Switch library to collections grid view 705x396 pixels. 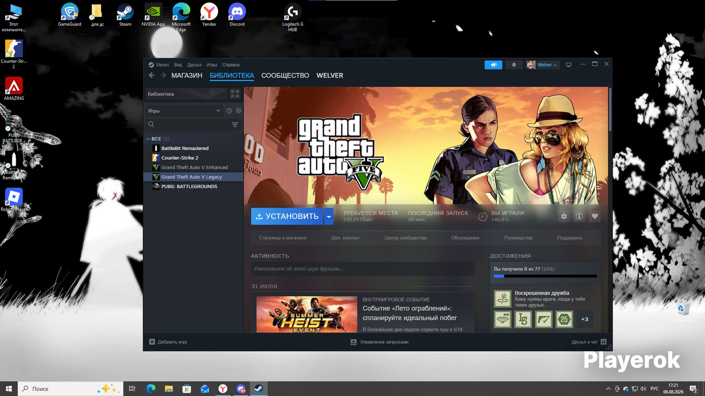click(x=235, y=94)
